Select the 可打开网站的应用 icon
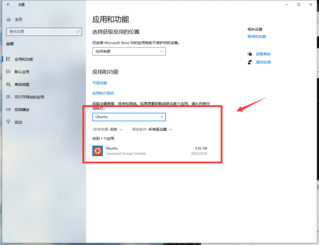319x245 pixels. point(8,97)
